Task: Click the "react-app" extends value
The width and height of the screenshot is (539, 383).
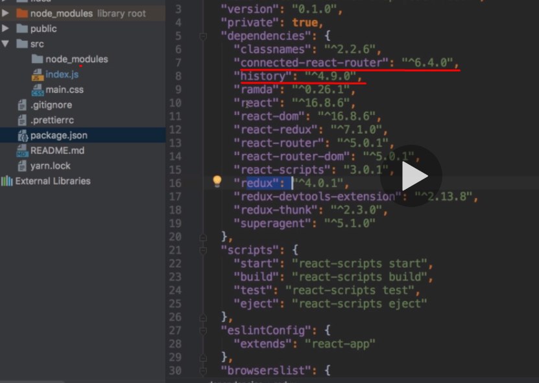Action: (x=340, y=344)
